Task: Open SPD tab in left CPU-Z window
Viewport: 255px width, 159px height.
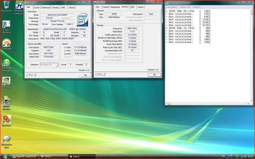Action: pos(63,8)
